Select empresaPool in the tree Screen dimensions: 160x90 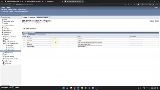click(10, 51)
